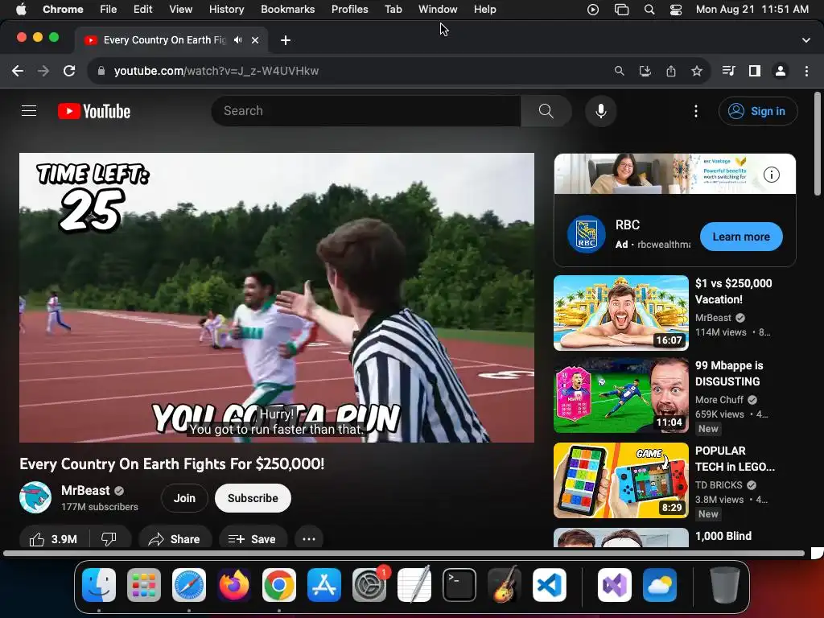Viewport: 824px width, 618px height.
Task: Go to the YouTube home logo
Action: point(94,111)
